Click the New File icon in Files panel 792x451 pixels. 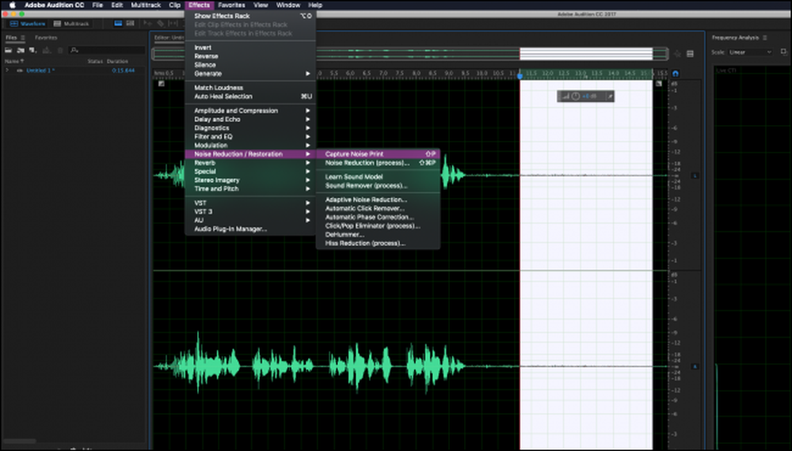click(32, 50)
